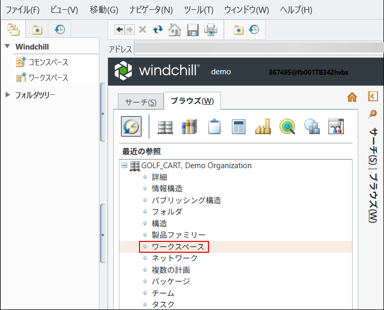Open GOLF_CART, Demo Organization entry
The width and height of the screenshot is (384, 310).
pos(197,166)
